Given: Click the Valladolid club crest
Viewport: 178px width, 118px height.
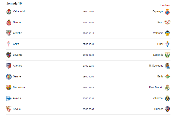Looking at the screenshot, I should (9, 12).
